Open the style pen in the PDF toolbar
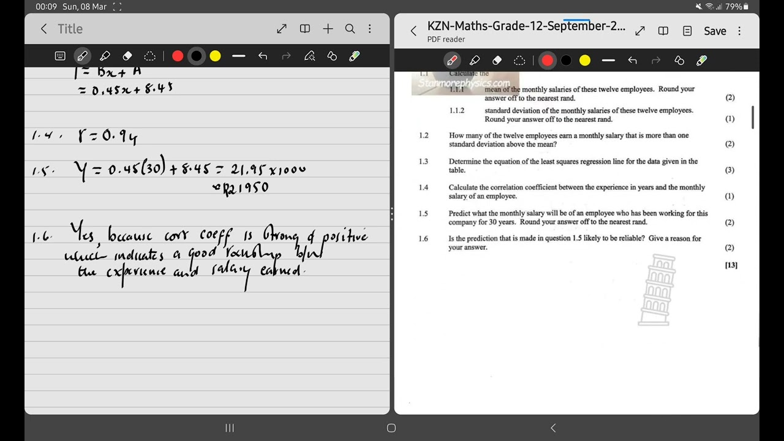 point(702,60)
